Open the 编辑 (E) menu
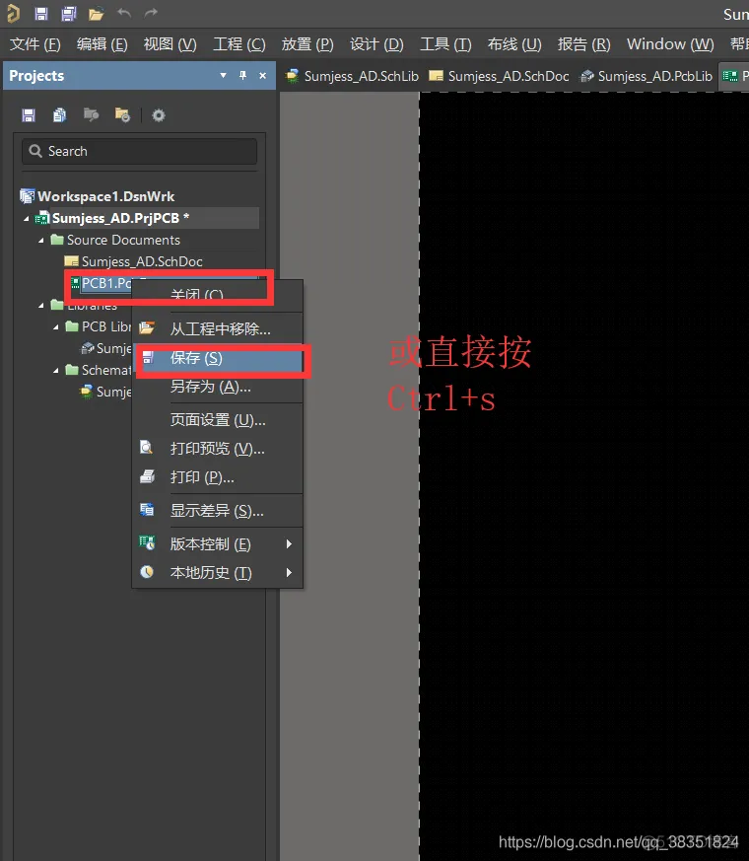The image size is (749, 861). (x=102, y=44)
